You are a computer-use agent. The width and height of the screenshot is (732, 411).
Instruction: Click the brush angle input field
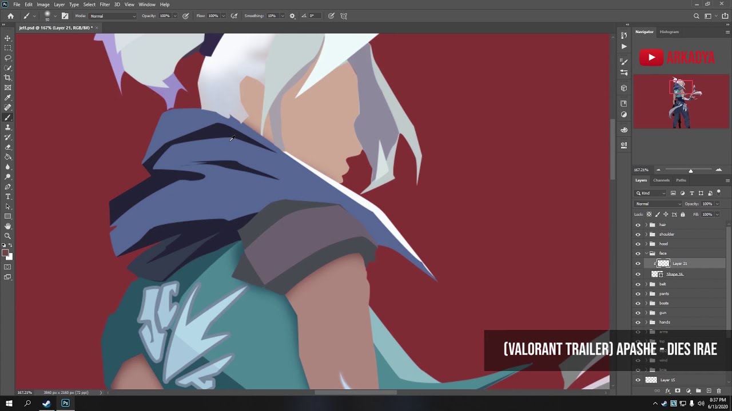[x=314, y=16]
